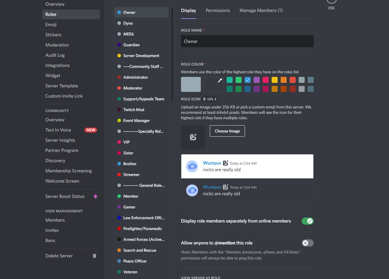The width and height of the screenshot is (389, 279).
Task: Click the NEW badge on Text In Voice
Action: pos(91,130)
